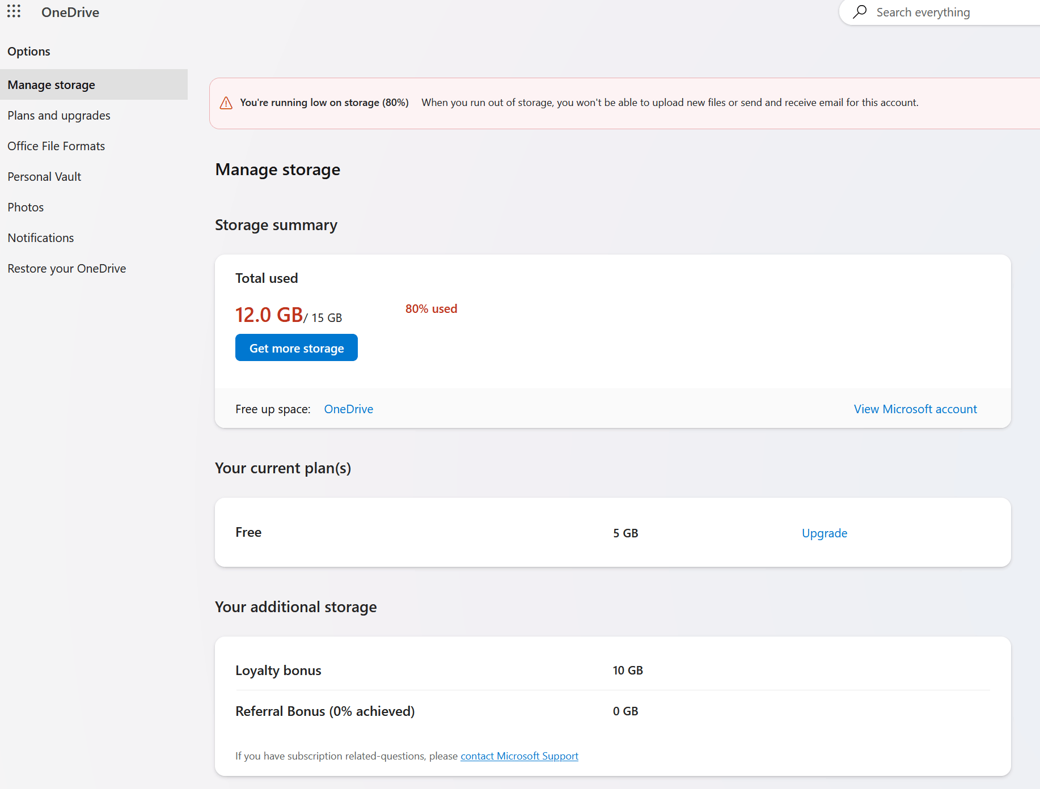The height and width of the screenshot is (789, 1040).
Task: Open contact Microsoft Support link
Action: (x=519, y=756)
